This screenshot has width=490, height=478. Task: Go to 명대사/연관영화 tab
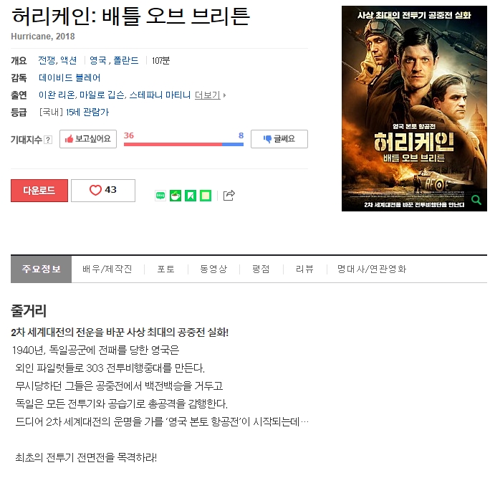point(372,269)
